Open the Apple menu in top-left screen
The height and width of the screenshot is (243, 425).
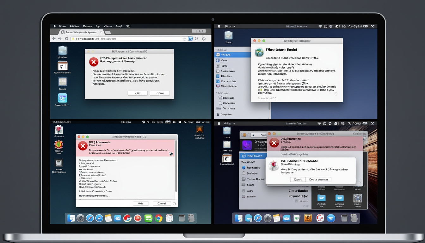(x=54, y=26)
